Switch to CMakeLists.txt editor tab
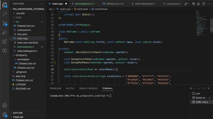Viewport: 213px width, 119px height. (x=115, y=4)
